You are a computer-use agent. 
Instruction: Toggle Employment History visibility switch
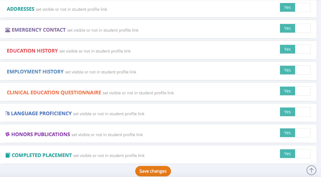(x=295, y=70)
